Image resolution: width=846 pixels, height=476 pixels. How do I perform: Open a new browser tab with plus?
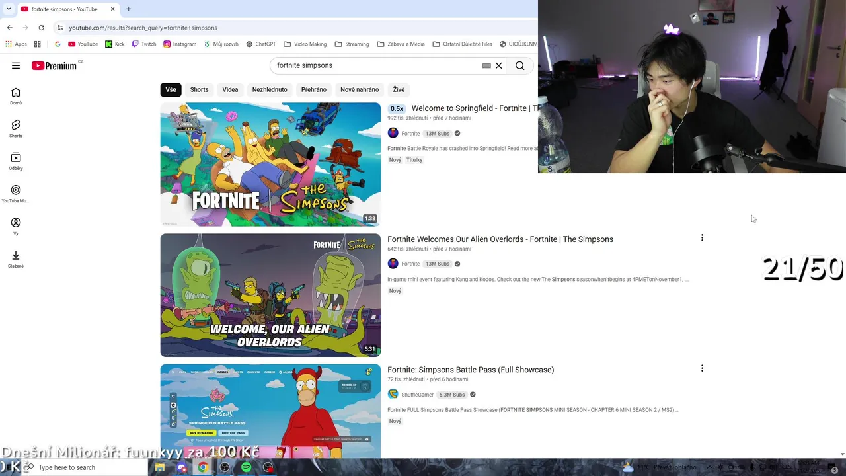(x=129, y=9)
